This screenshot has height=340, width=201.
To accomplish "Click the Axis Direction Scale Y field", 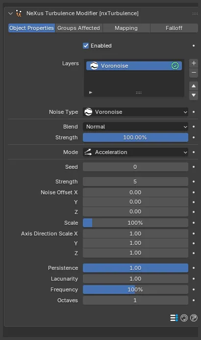I will click(x=135, y=243).
